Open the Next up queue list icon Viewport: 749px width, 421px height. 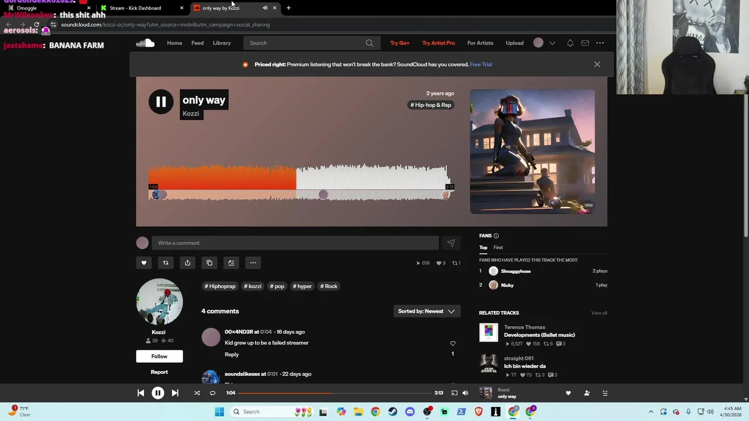pyautogui.click(x=605, y=393)
